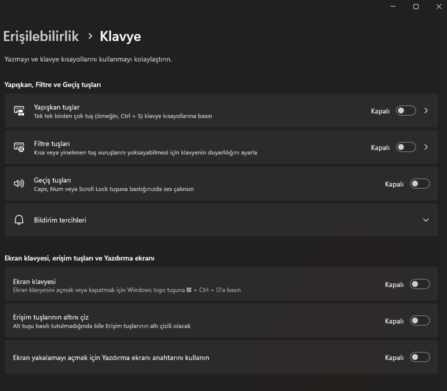Click the Bildirim tercihleri bell icon
Viewport: 447px width, 391px height.
pyautogui.click(x=19, y=220)
